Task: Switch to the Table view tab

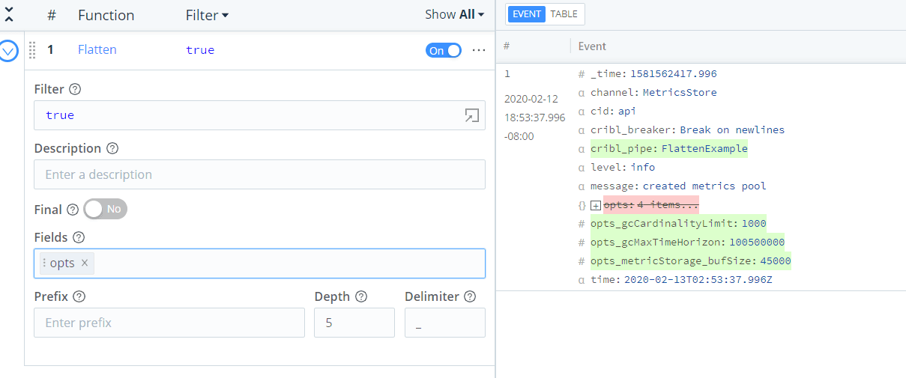Action: (x=564, y=14)
